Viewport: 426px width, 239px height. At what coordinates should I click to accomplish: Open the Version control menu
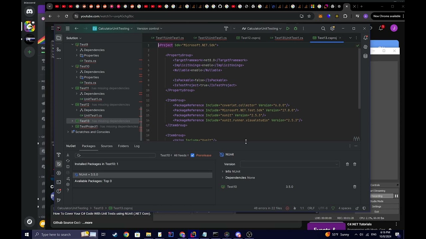(149, 29)
